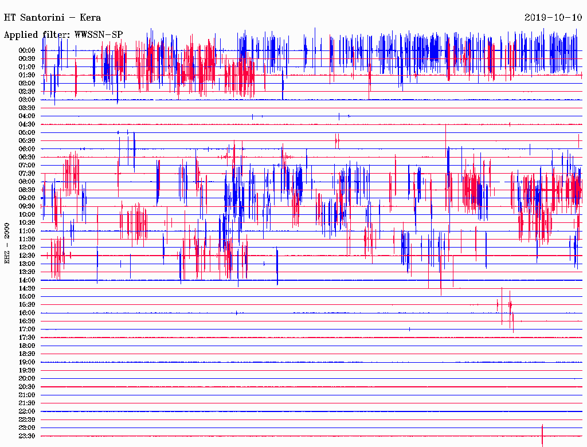Select the 12:30 trace label
The height and width of the screenshot is (447, 587).
28,256
